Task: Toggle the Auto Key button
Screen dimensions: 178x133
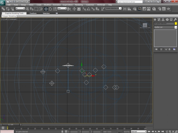Action: point(127,132)
